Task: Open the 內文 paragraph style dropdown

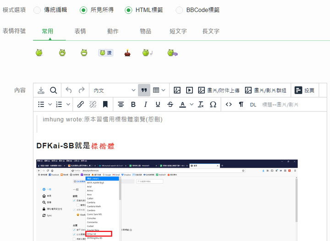Action: (114, 90)
